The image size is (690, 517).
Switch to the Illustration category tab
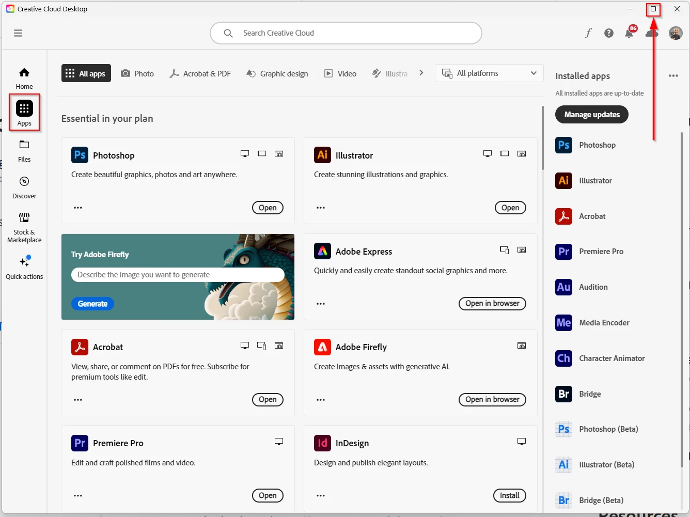pyautogui.click(x=390, y=74)
